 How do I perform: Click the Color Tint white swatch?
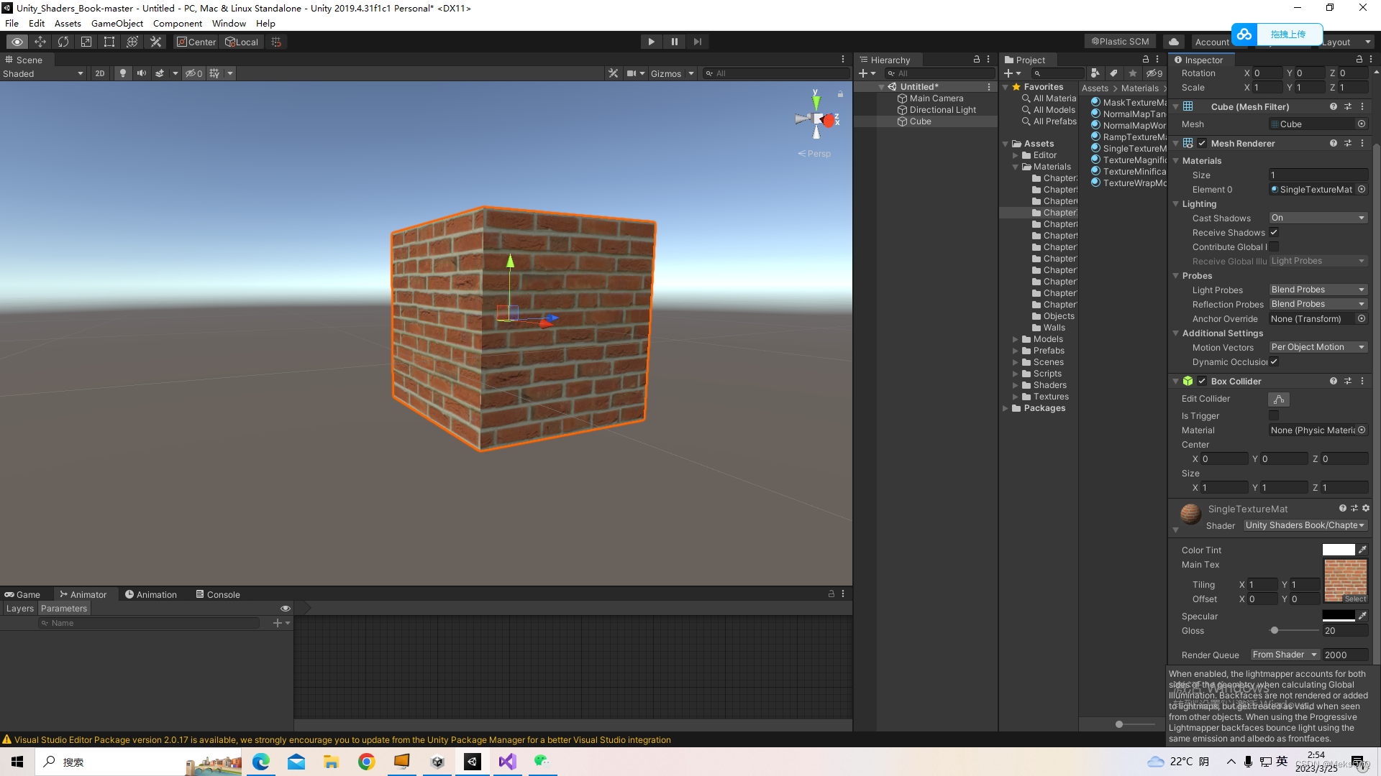pos(1338,550)
